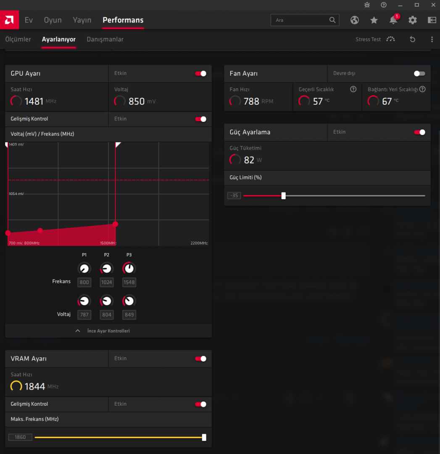Open the bug report tool icon
Image resolution: width=440 pixels, height=454 pixels.
[367, 5]
